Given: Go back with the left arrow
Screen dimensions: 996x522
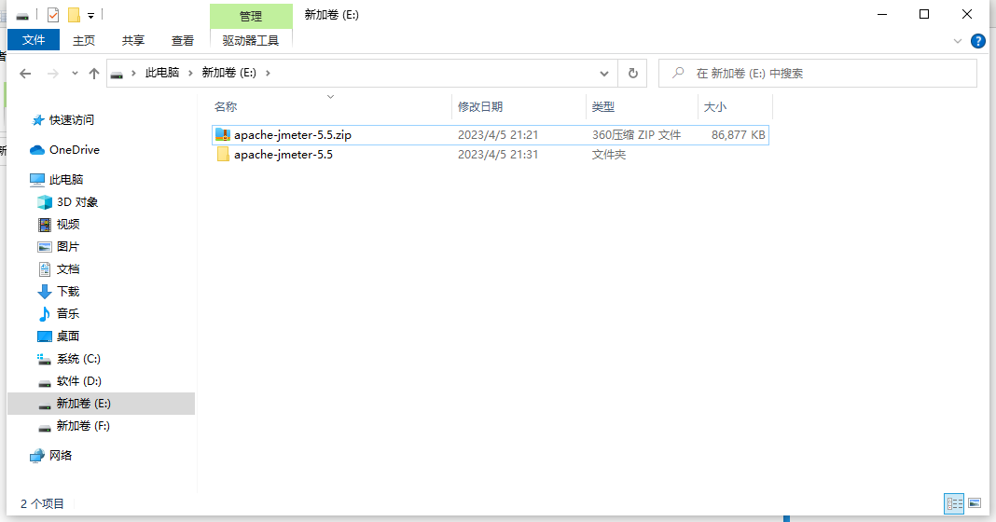Looking at the screenshot, I should coord(25,74).
